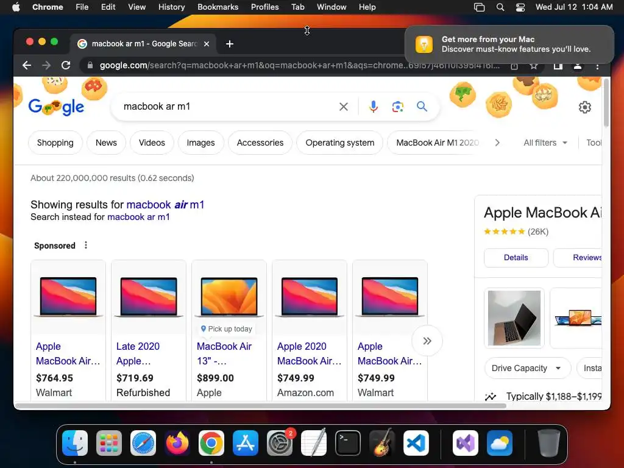Open the Drive Capacity dropdown
The height and width of the screenshot is (468, 624).
[527, 369]
